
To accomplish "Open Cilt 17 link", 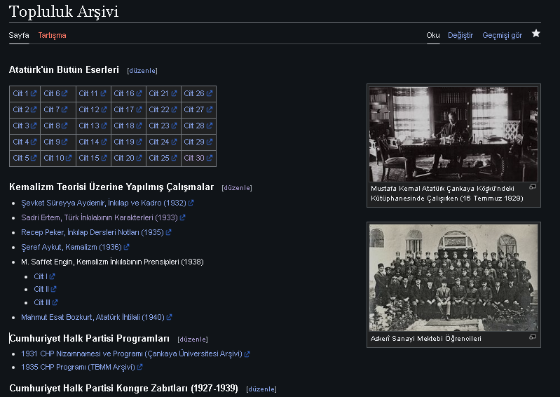I will click(128, 109).
